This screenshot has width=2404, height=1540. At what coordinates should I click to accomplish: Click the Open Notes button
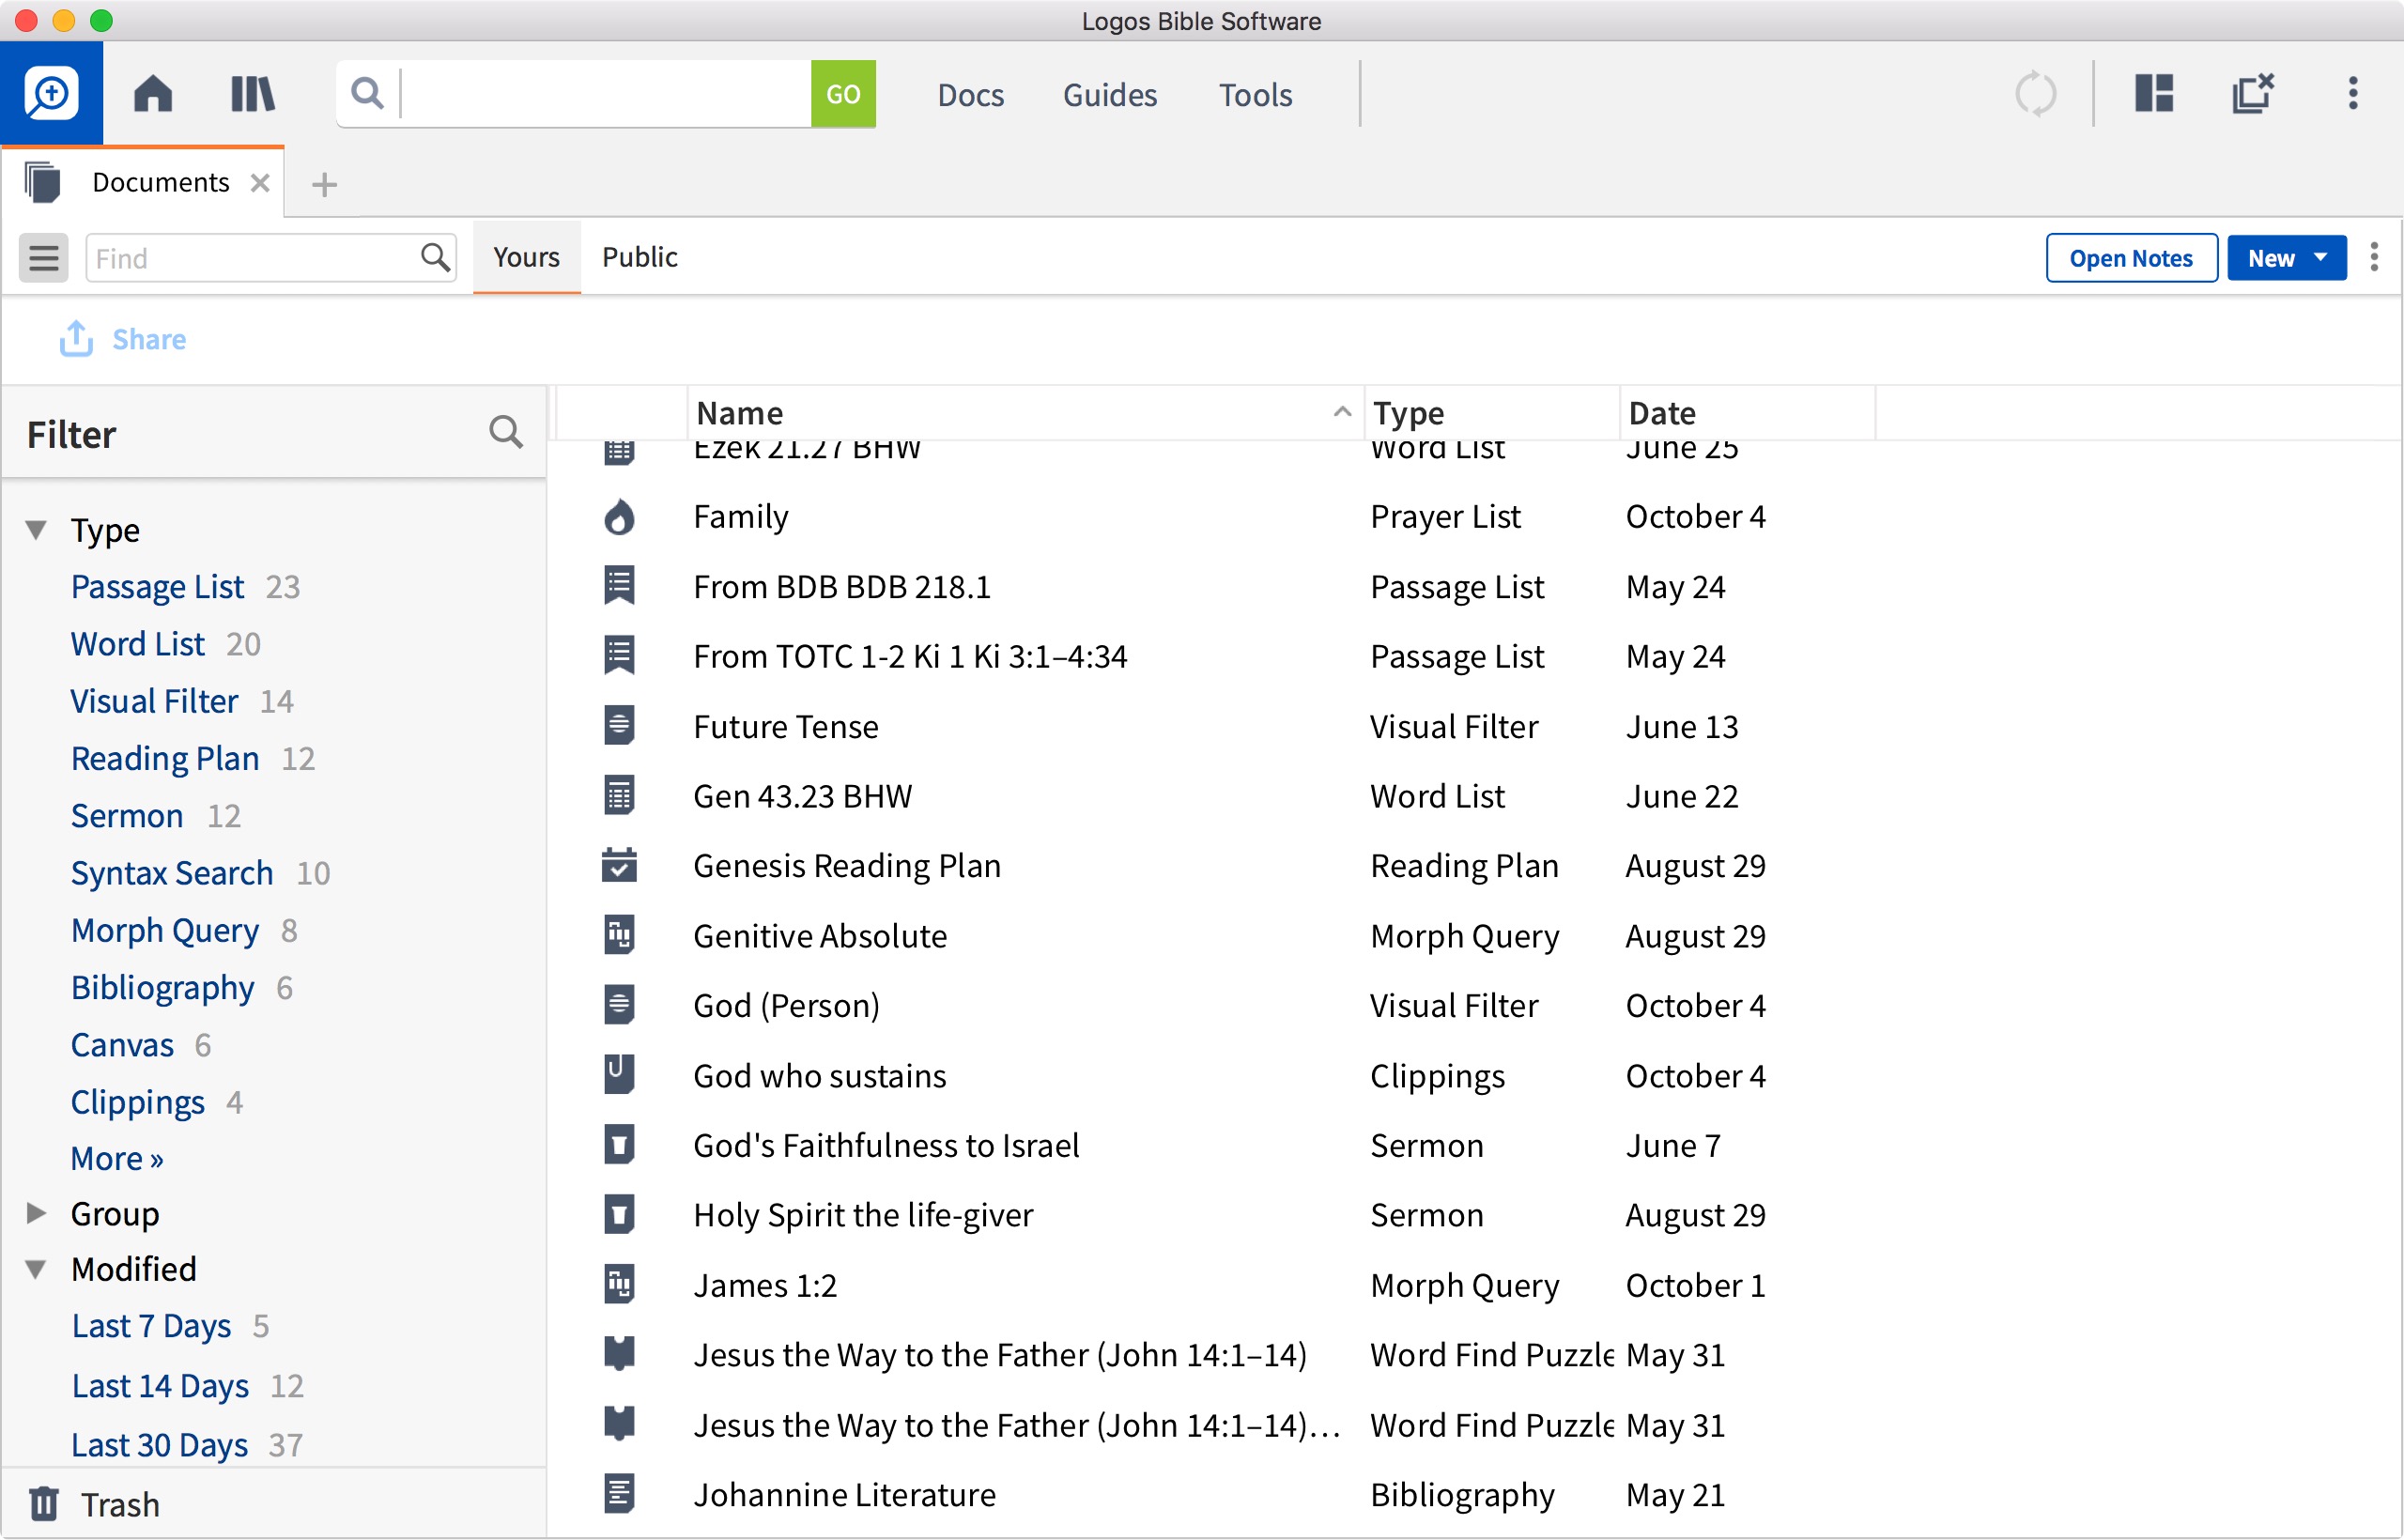click(x=2131, y=258)
